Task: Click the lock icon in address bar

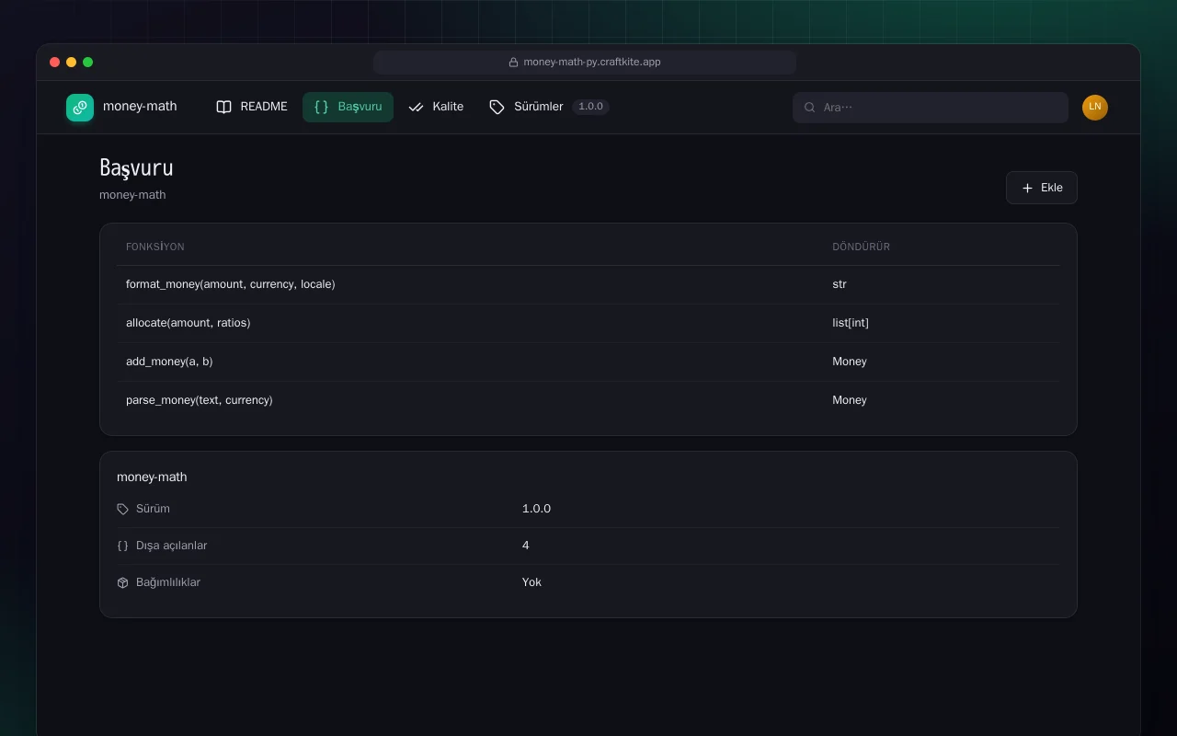Action: 513,63
